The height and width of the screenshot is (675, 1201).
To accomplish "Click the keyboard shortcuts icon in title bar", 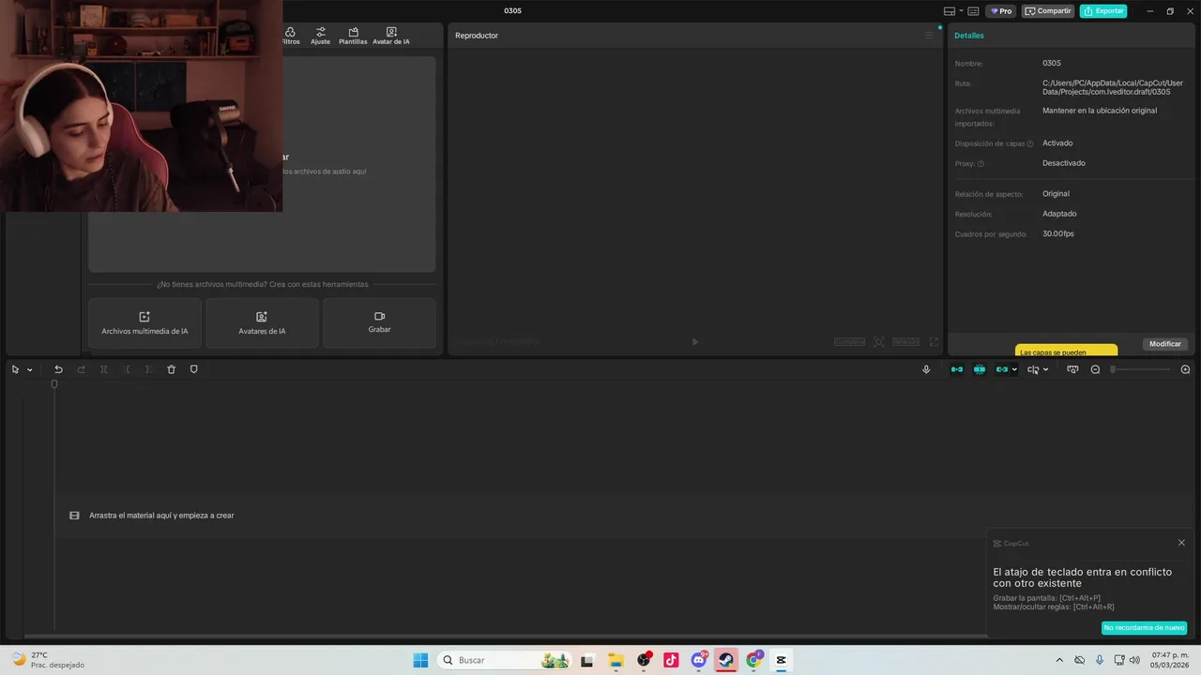I will [x=973, y=11].
